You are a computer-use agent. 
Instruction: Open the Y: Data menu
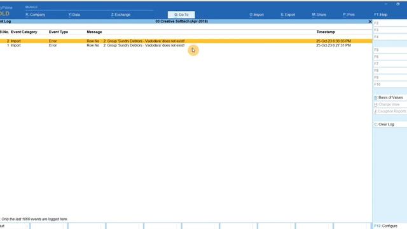click(74, 15)
